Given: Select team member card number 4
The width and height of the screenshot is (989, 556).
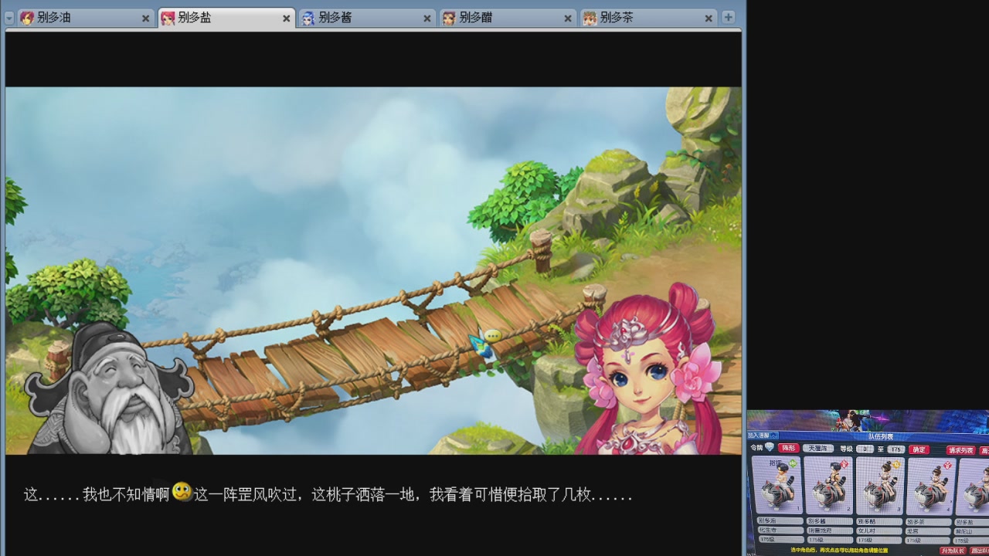Looking at the screenshot, I should [x=932, y=486].
